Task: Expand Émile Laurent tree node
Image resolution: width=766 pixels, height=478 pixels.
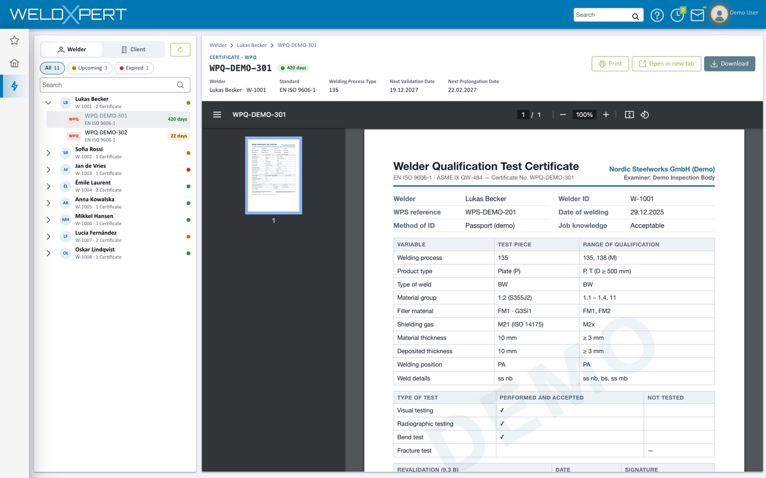Action: click(48, 186)
